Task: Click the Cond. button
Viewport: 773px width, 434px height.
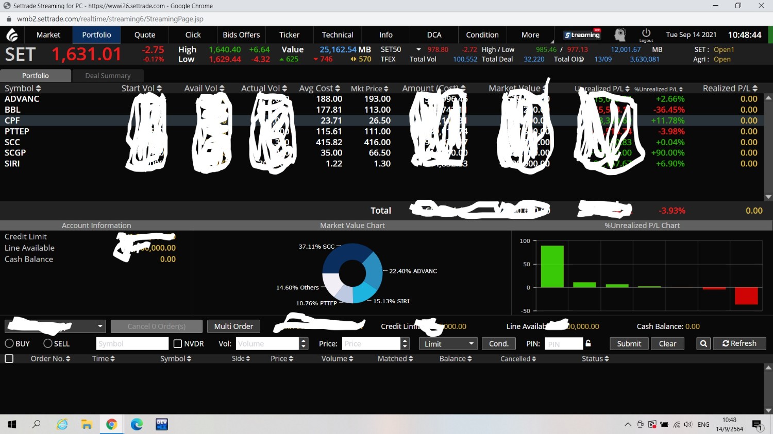Action: (499, 343)
